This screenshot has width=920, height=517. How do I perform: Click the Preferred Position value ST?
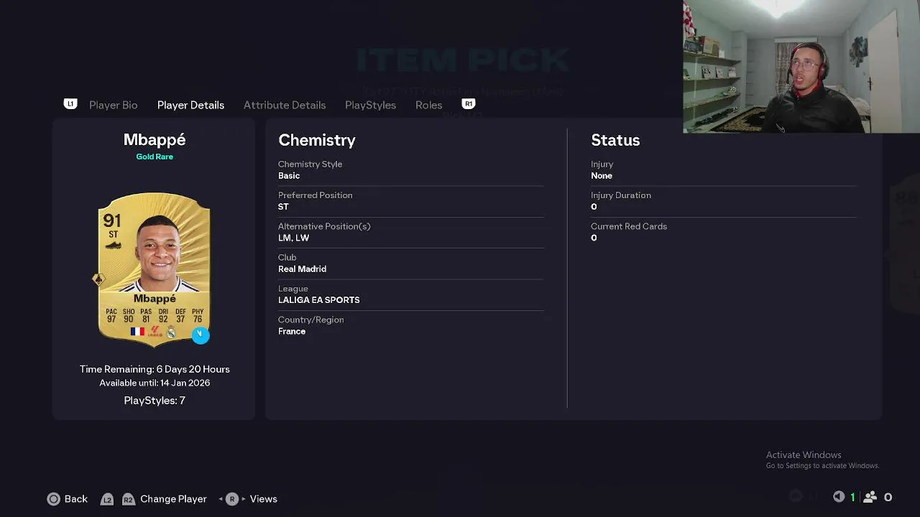pos(283,207)
